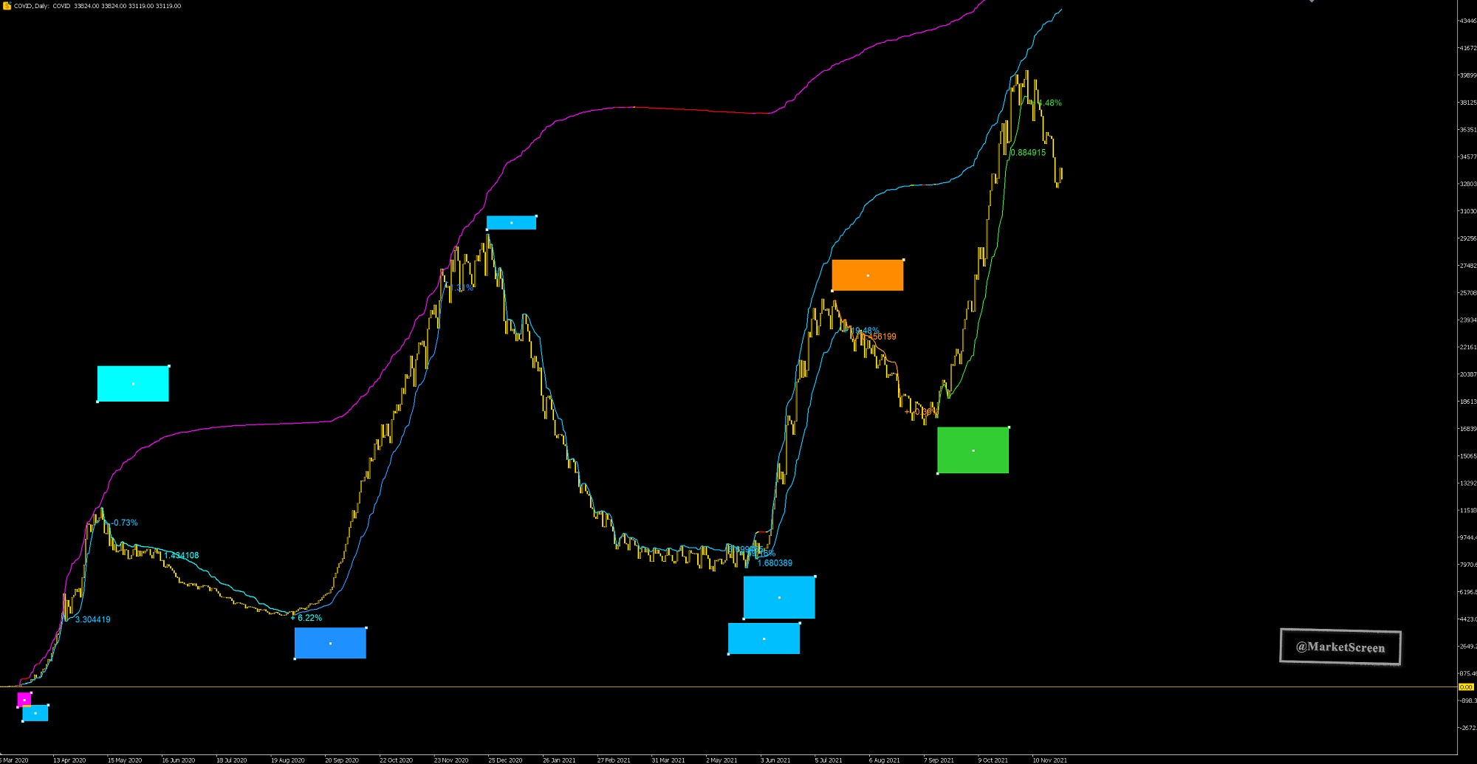Image resolution: width=1477 pixels, height=764 pixels.
Task: Click the '19 Aug 2020' date label
Action: click(x=287, y=760)
